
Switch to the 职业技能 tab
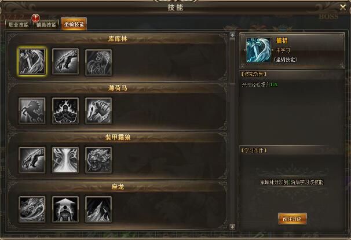(19, 24)
